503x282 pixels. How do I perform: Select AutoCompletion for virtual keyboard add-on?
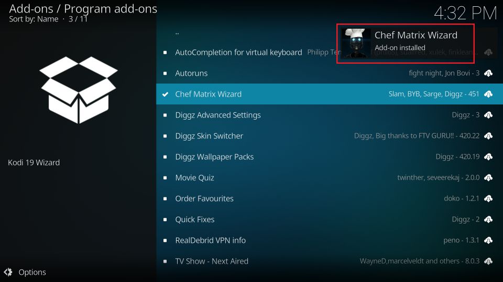pos(330,52)
